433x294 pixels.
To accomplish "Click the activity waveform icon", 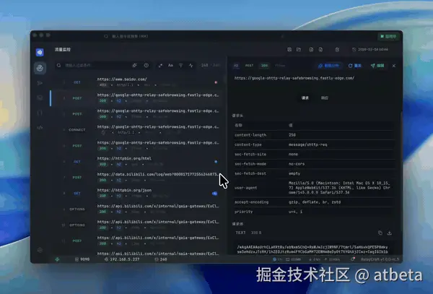I will [x=191, y=66].
